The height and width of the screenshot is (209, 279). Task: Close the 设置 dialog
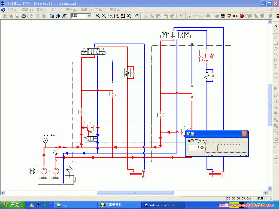point(244,134)
